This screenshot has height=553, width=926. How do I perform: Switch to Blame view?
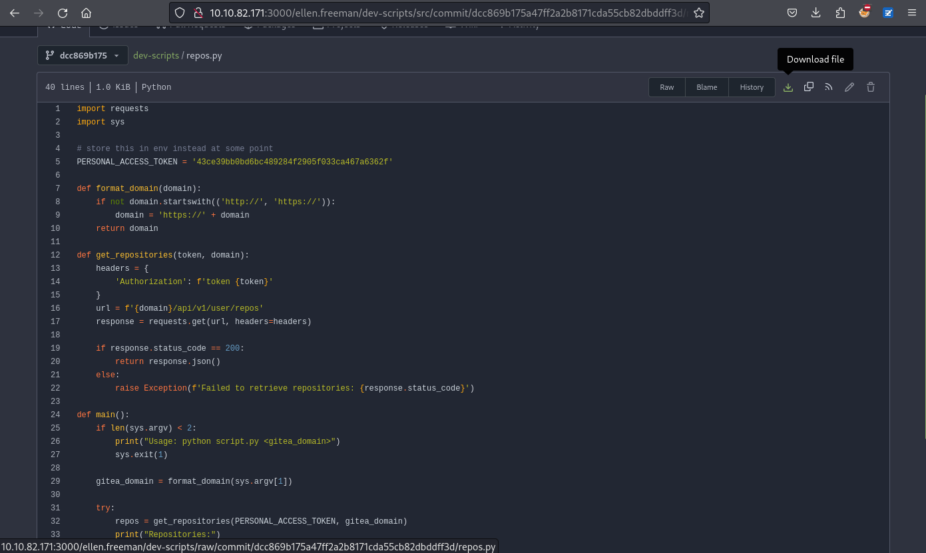pyautogui.click(x=706, y=87)
